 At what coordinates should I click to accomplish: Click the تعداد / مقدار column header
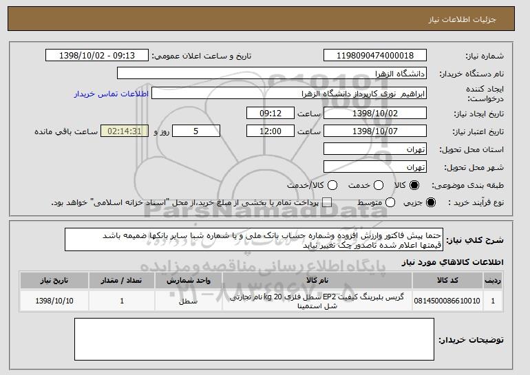pos(122,281)
